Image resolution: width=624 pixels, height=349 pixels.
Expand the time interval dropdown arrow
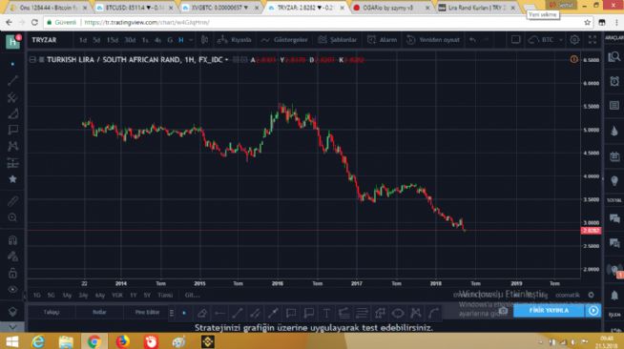(x=191, y=40)
